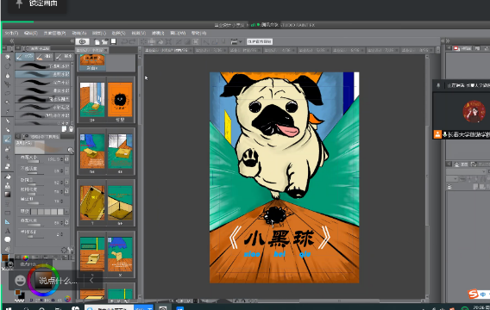Image resolution: width=490 pixels, height=310 pixels.
Task: Select the Balloon speech bubble tool
Action: coord(8,239)
